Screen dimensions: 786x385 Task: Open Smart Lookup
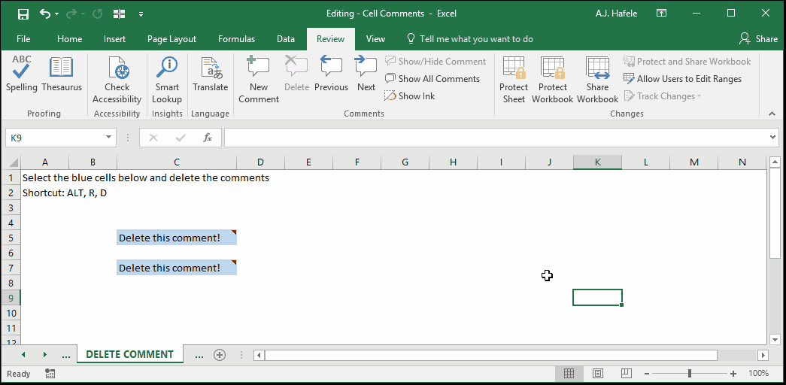tap(167, 80)
